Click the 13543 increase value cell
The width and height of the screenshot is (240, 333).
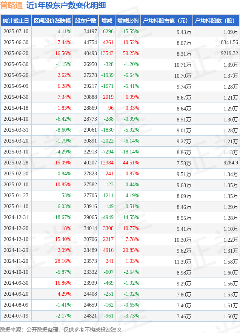[107, 53]
